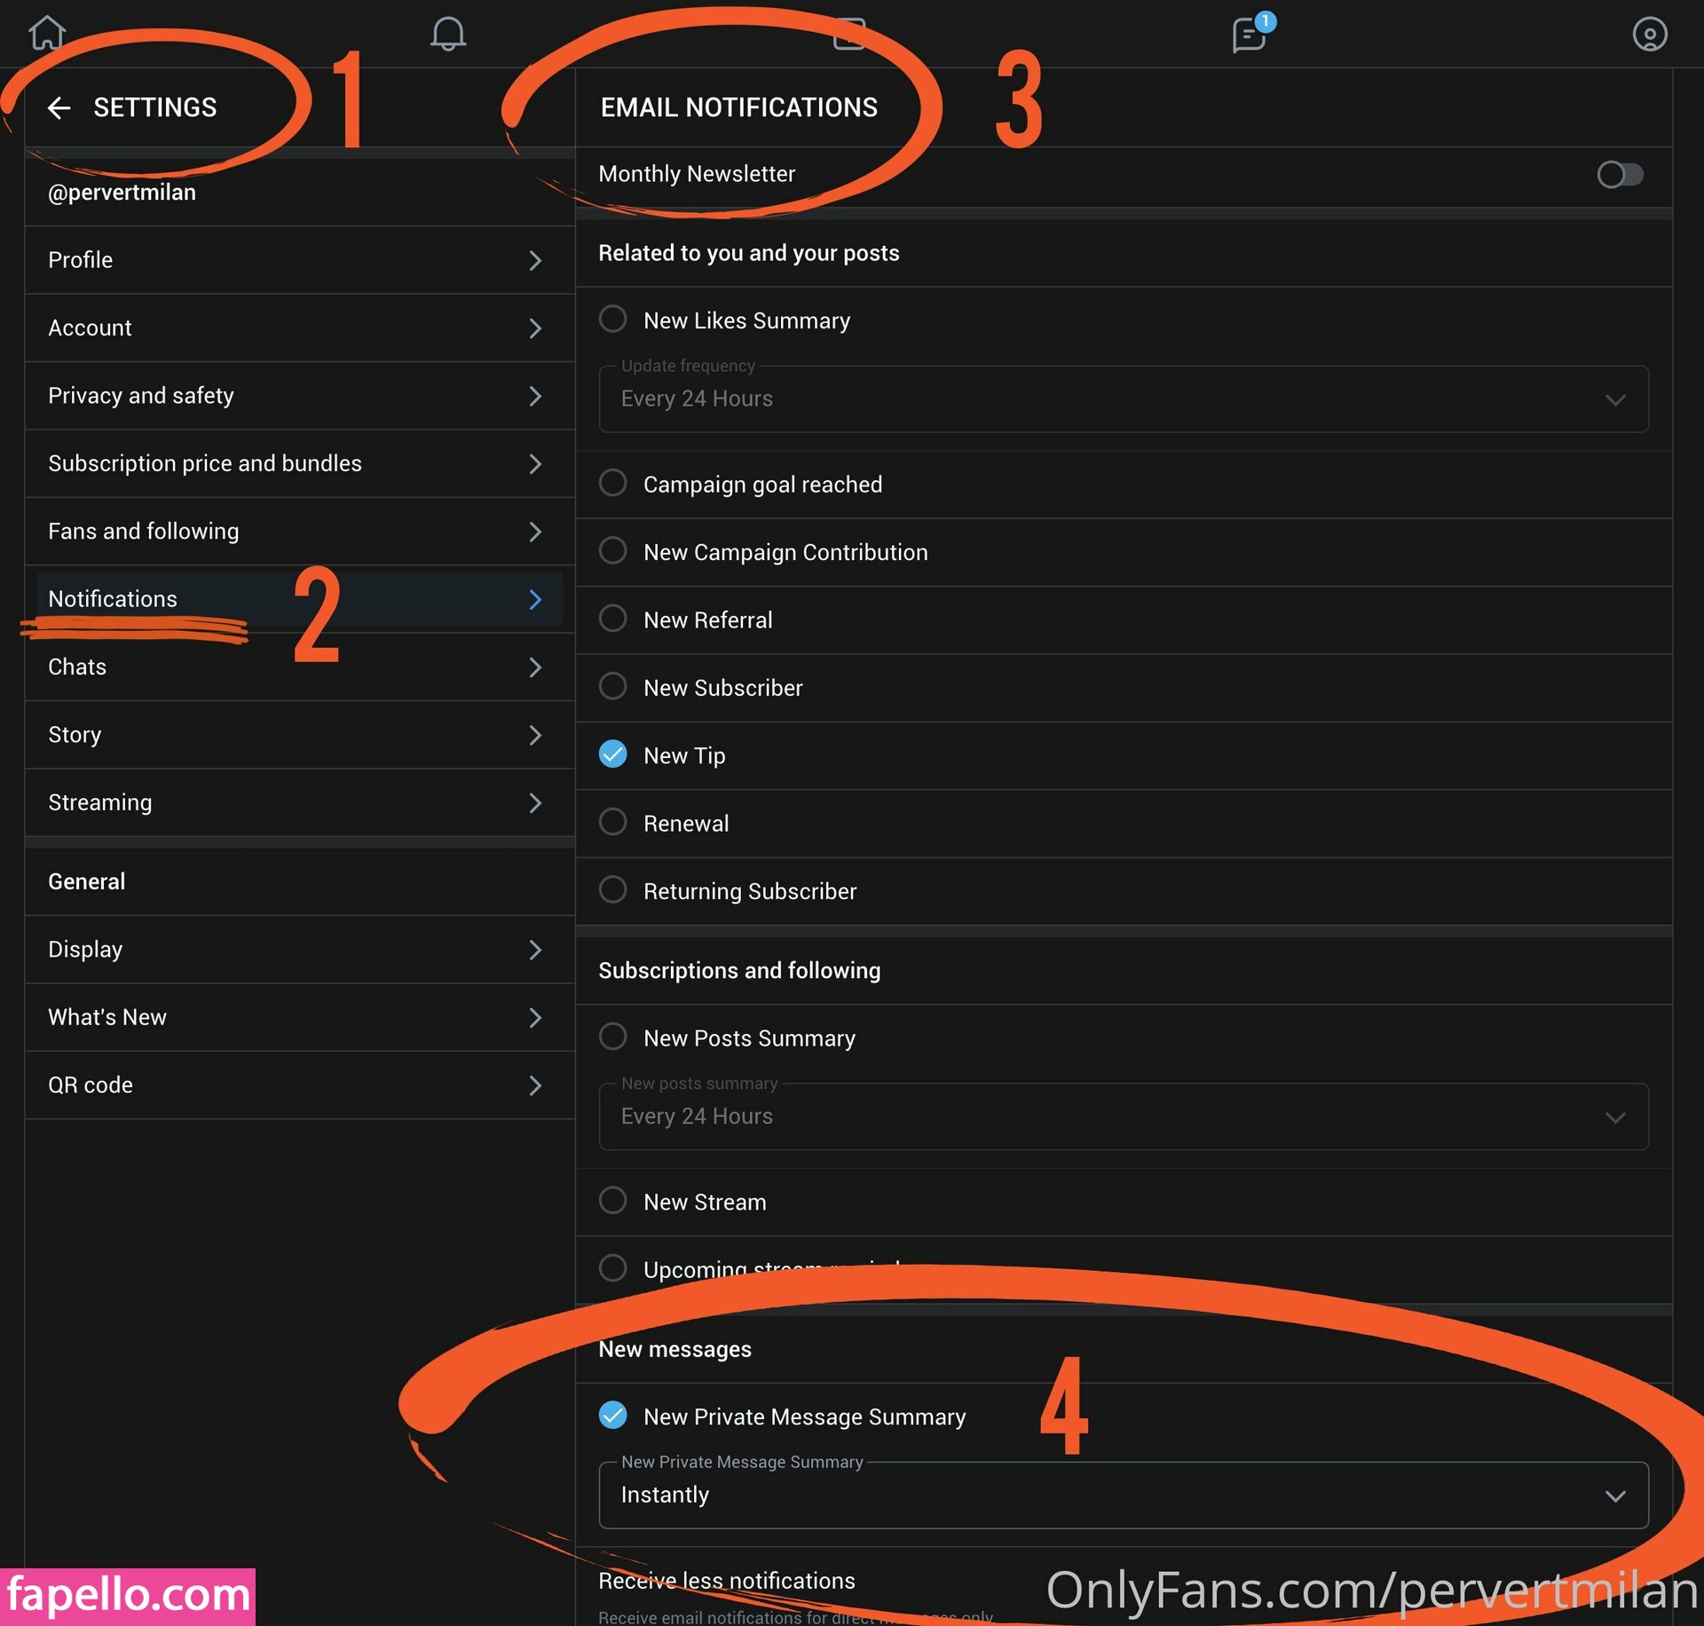Open the profile avatar icon

(x=1649, y=34)
